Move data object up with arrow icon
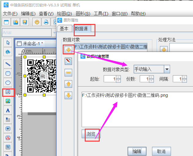 (x=69, y=84)
